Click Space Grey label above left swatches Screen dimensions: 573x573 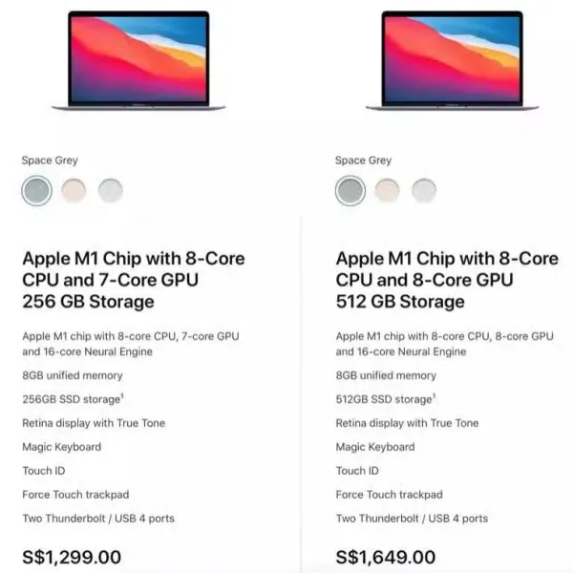click(x=50, y=160)
